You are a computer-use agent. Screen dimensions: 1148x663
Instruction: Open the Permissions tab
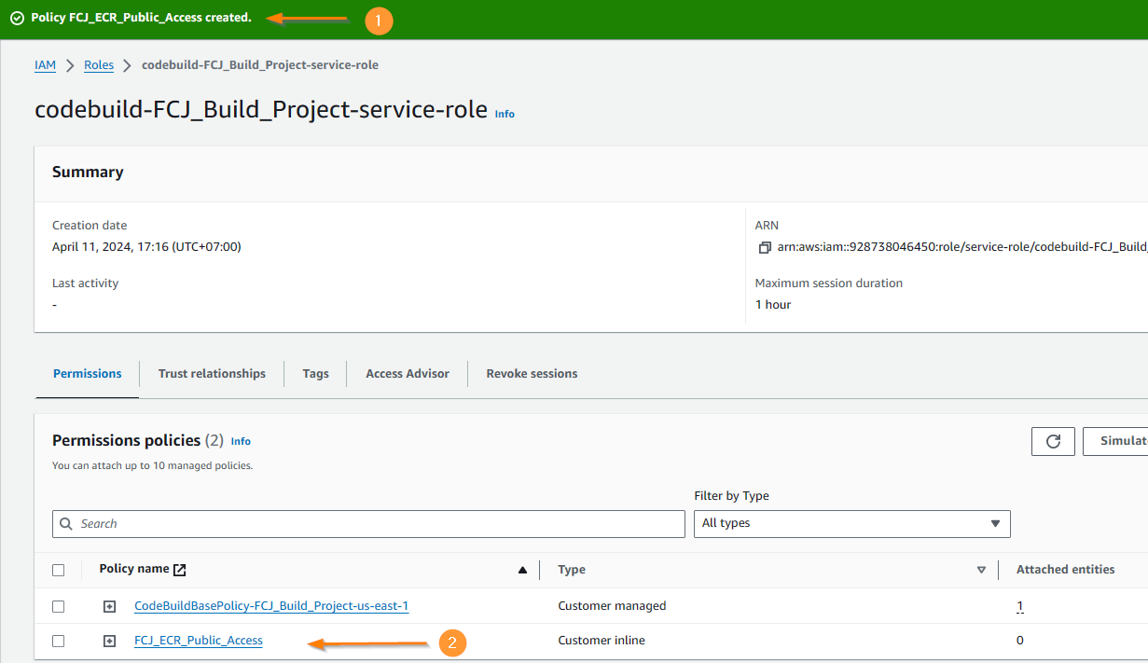[88, 374]
